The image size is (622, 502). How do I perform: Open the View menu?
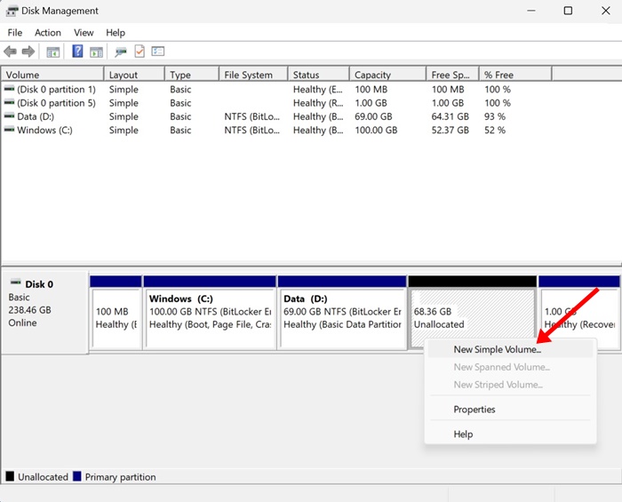click(84, 33)
